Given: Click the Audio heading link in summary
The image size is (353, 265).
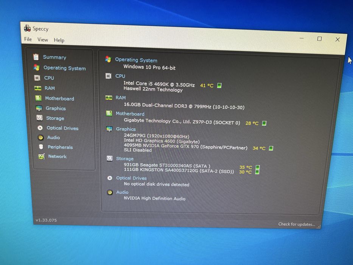Looking at the screenshot, I should click(x=122, y=192).
